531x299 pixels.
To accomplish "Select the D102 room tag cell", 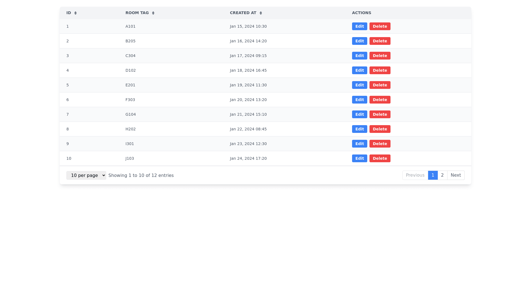I will pos(131,70).
